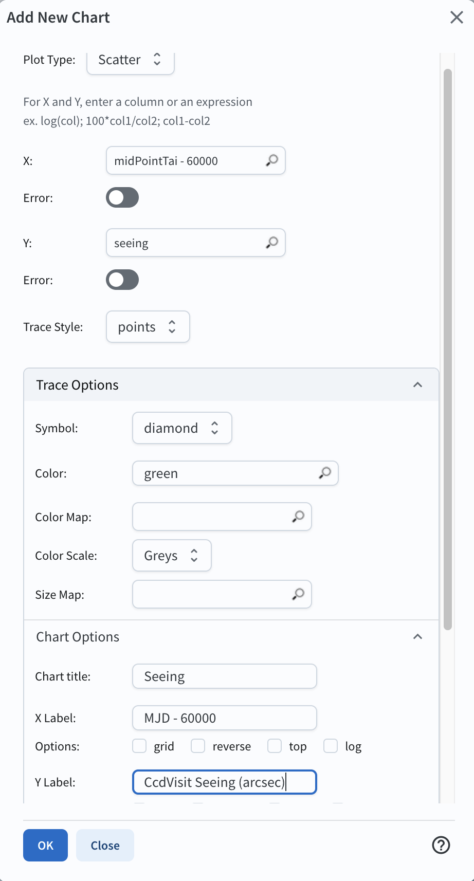Open the Symbol diamond dropdown
474x881 pixels.
pyautogui.click(x=182, y=428)
